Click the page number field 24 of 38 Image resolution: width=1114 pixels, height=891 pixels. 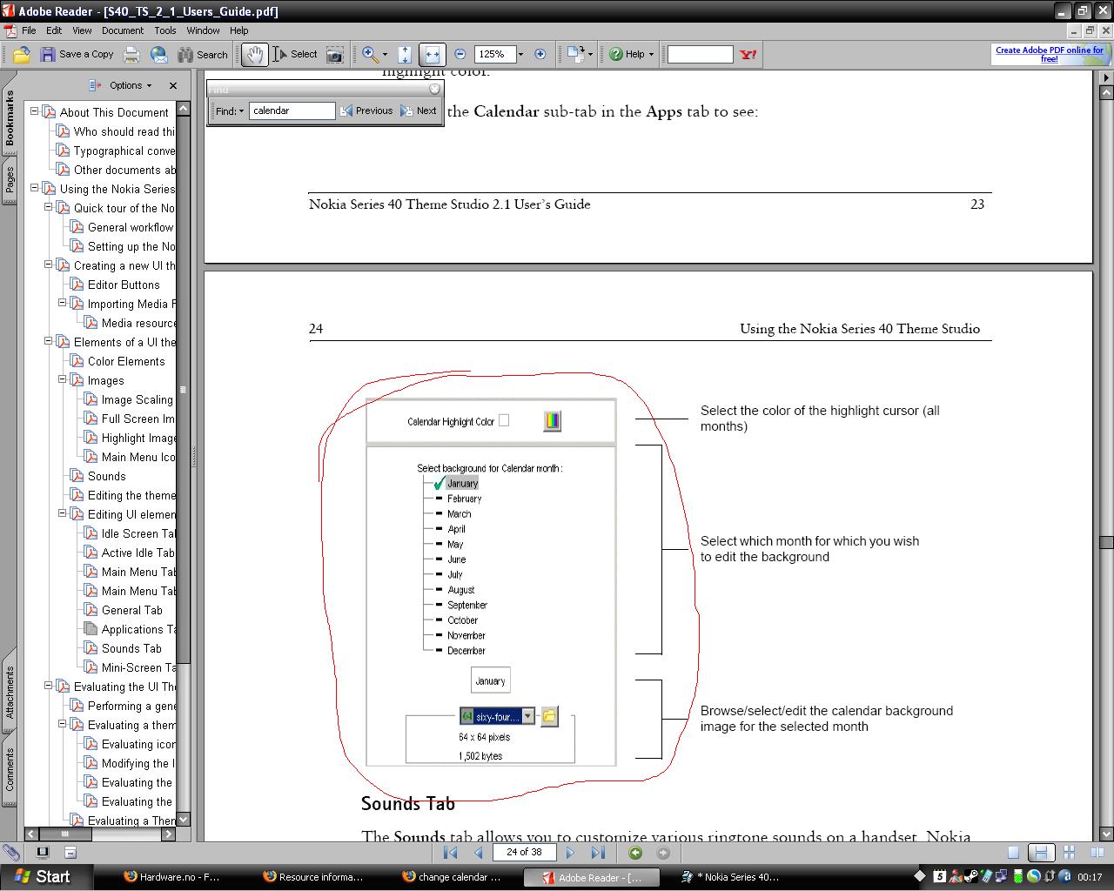point(524,853)
